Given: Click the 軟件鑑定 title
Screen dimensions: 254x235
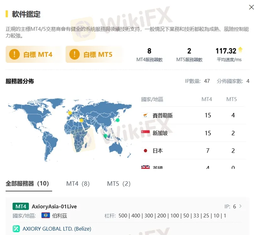Looking at the screenshot, I should click(x=26, y=14).
